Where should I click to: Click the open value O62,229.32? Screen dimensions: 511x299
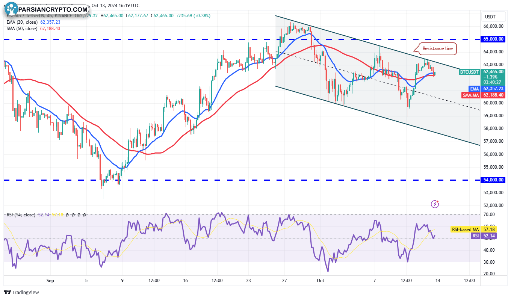click(x=86, y=16)
